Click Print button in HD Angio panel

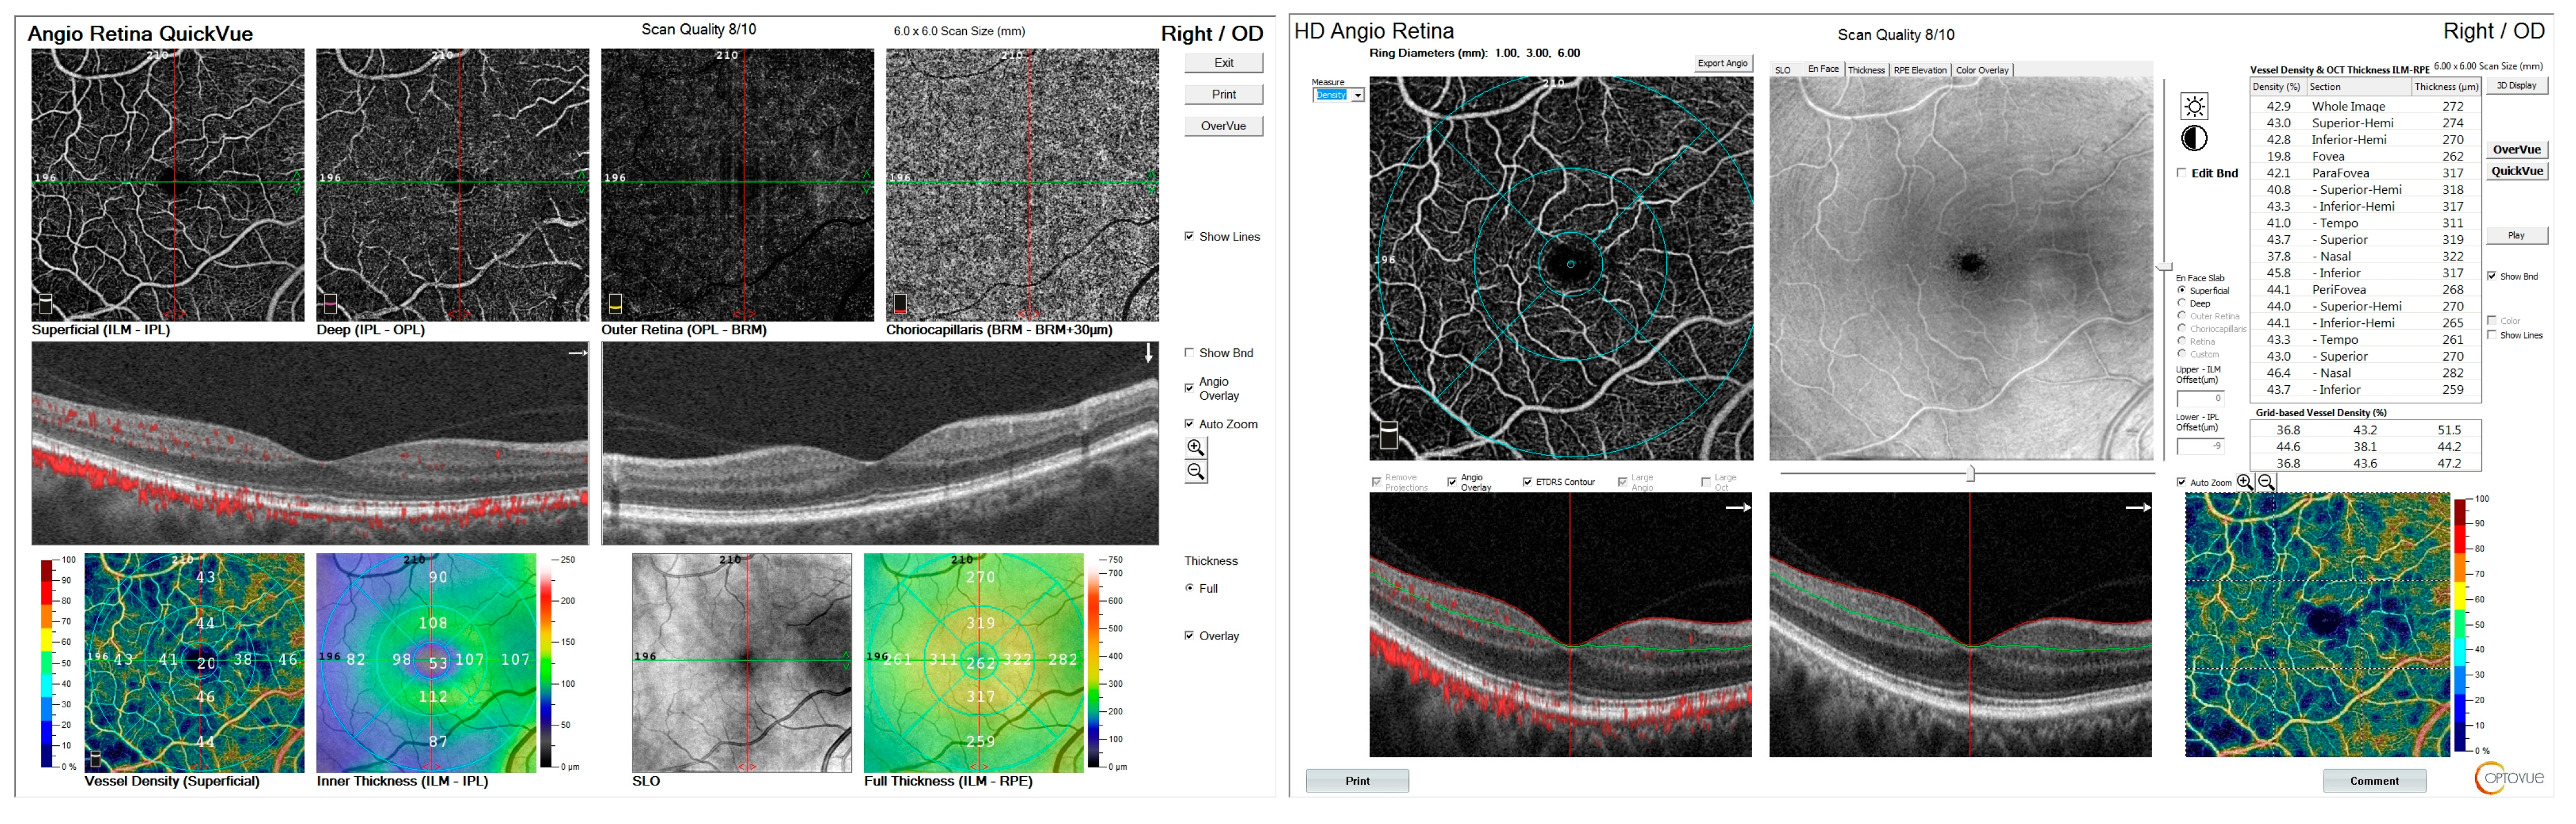pos(1357,781)
